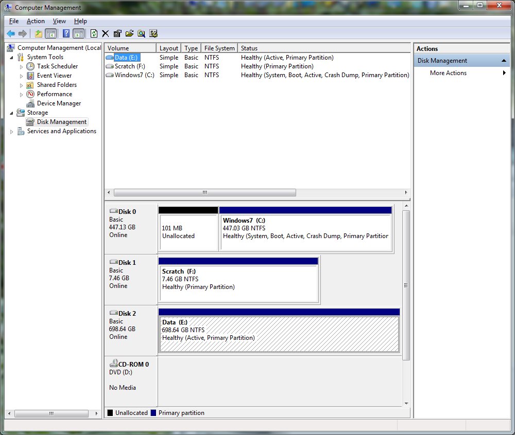Select the Performance icon in tree

[30, 94]
